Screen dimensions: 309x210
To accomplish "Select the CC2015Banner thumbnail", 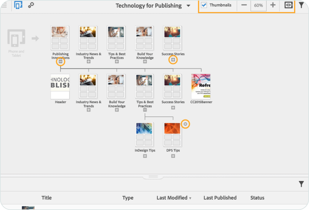I will coord(201,87).
